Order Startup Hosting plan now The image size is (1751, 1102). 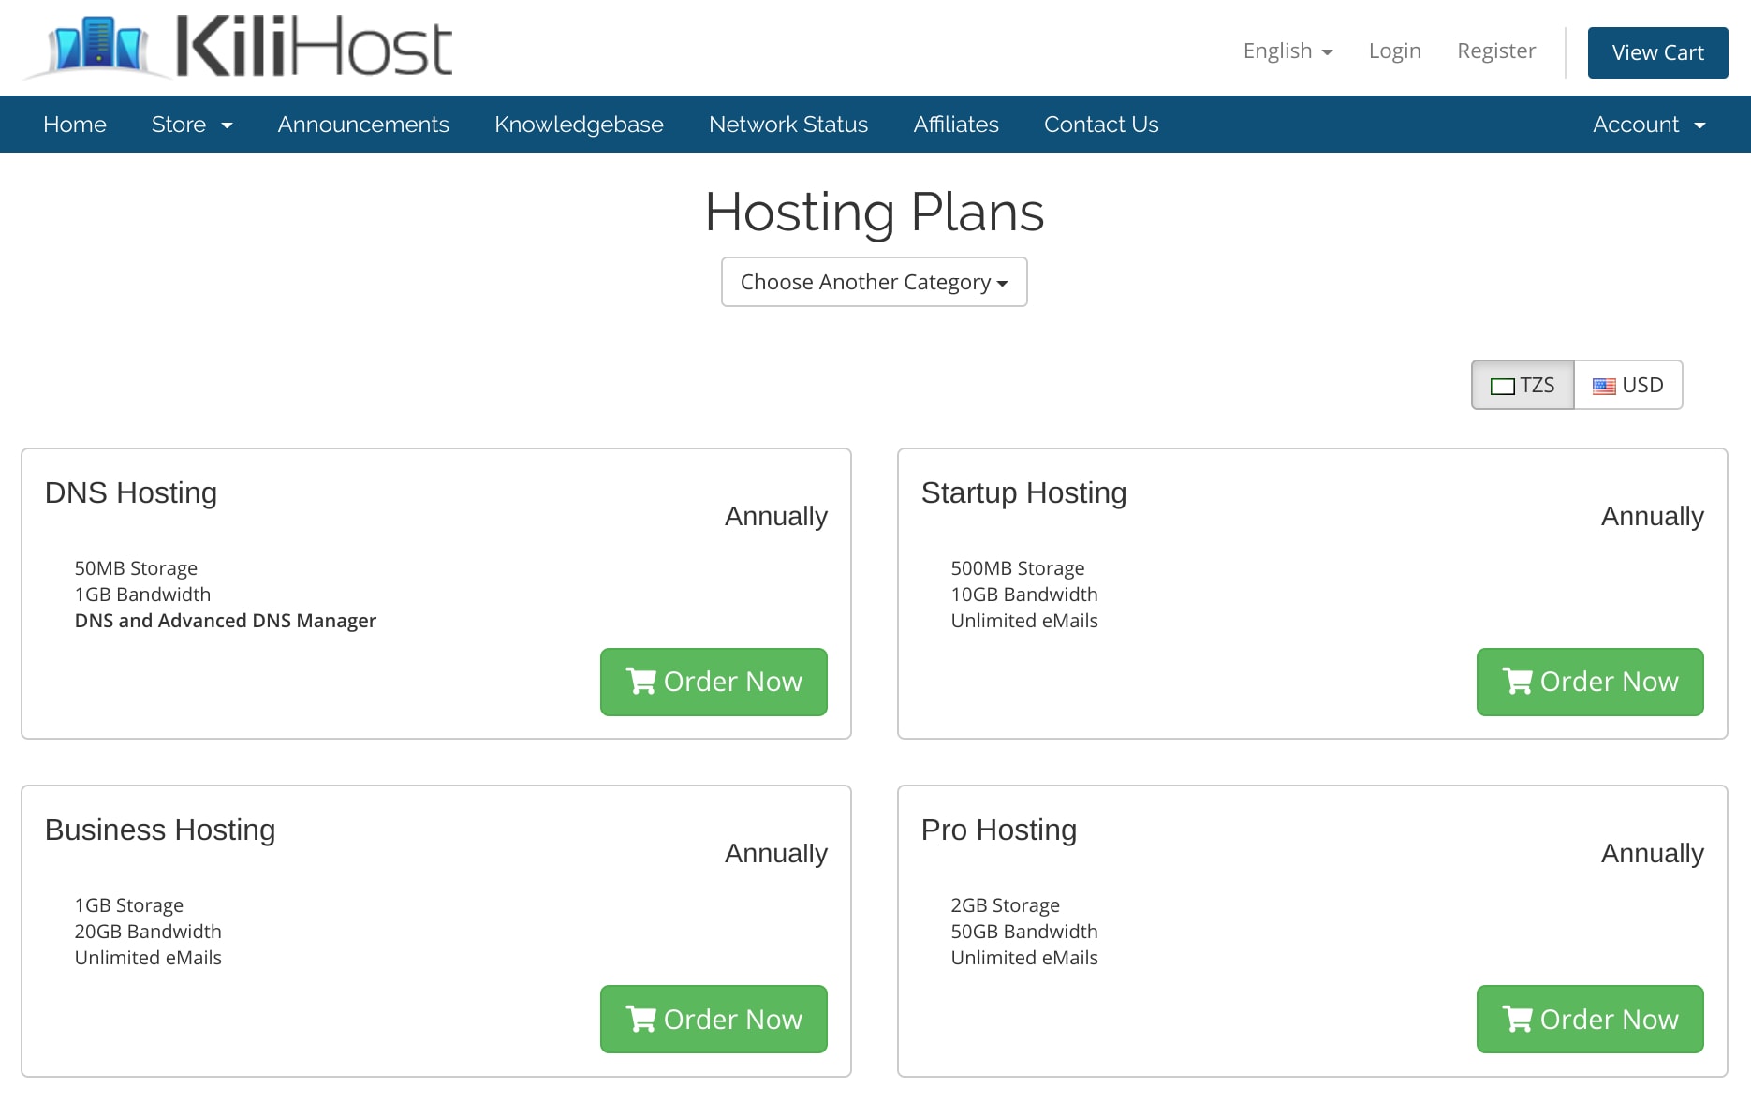(x=1590, y=682)
